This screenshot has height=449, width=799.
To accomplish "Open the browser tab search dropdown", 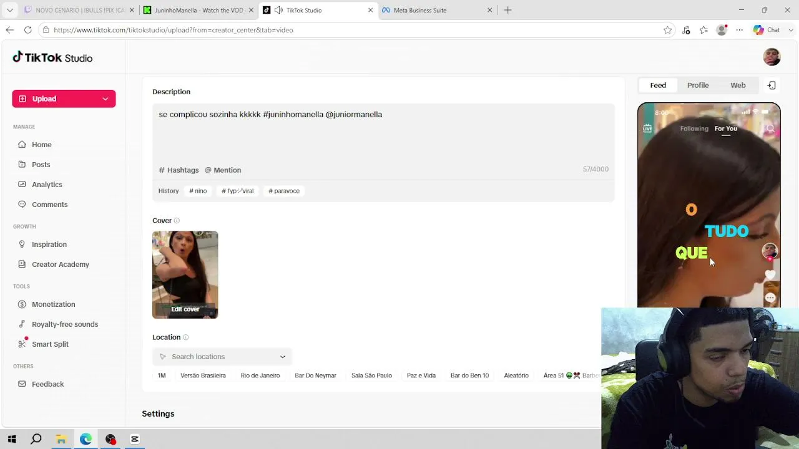I will tap(9, 10).
